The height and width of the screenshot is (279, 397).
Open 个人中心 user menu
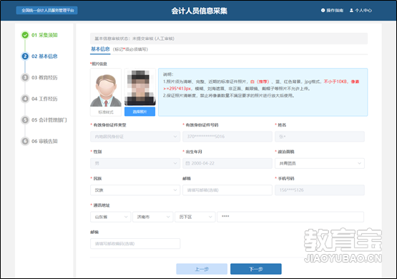pyautogui.click(x=361, y=11)
